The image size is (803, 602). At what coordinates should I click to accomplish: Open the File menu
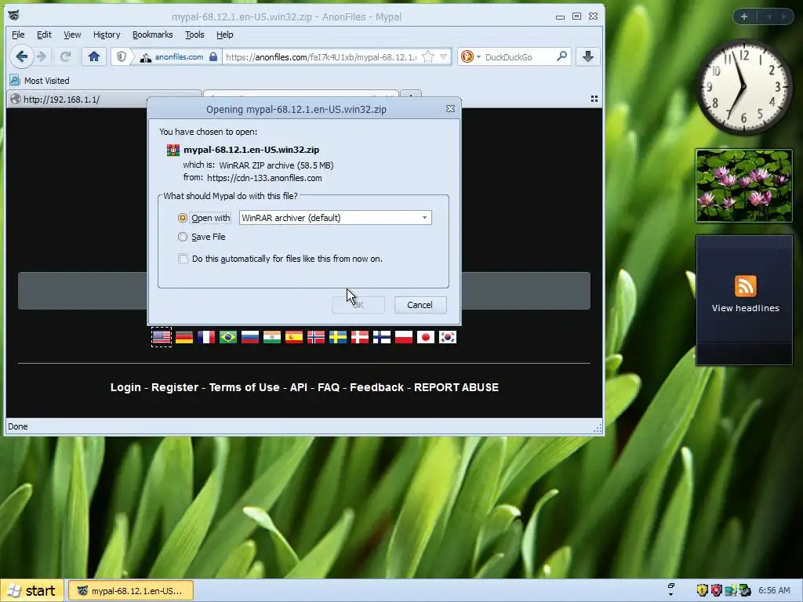18,34
